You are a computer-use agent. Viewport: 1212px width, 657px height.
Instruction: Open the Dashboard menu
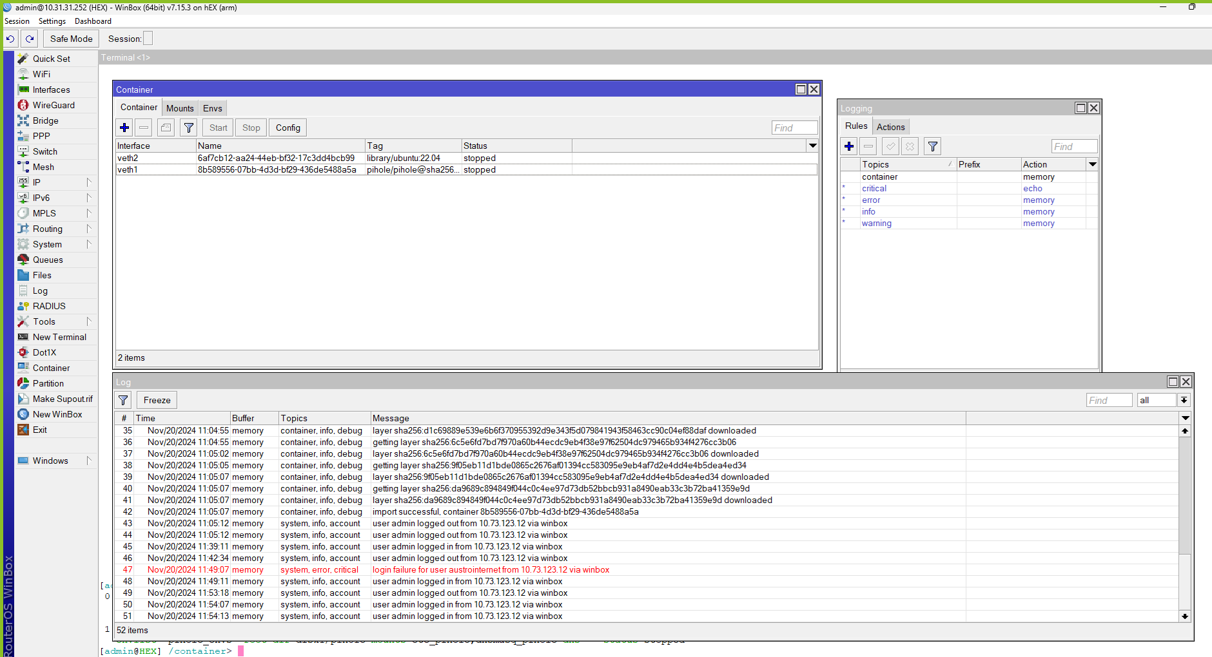coord(93,21)
